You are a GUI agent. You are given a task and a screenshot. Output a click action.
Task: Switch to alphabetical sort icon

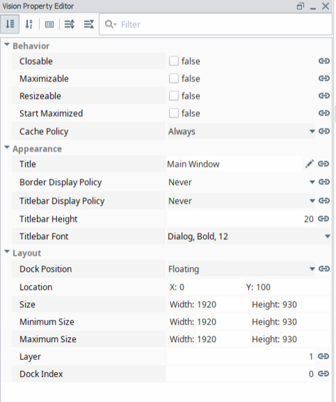(x=29, y=24)
